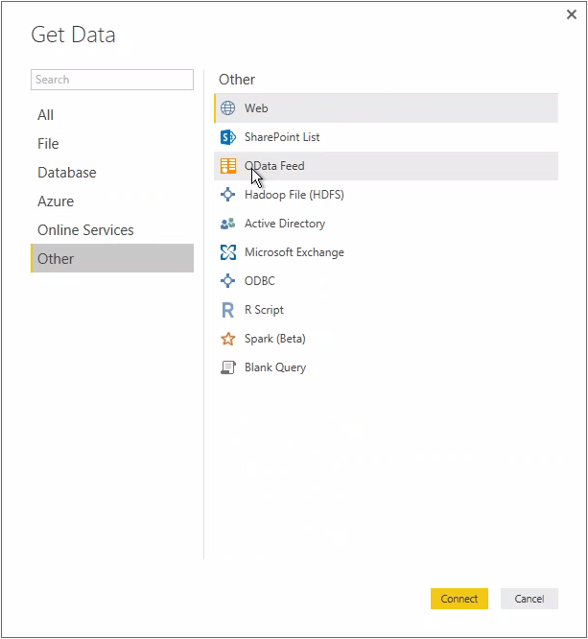588x639 pixels.
Task: Click the orange OData Feed icon
Action: tap(227, 166)
